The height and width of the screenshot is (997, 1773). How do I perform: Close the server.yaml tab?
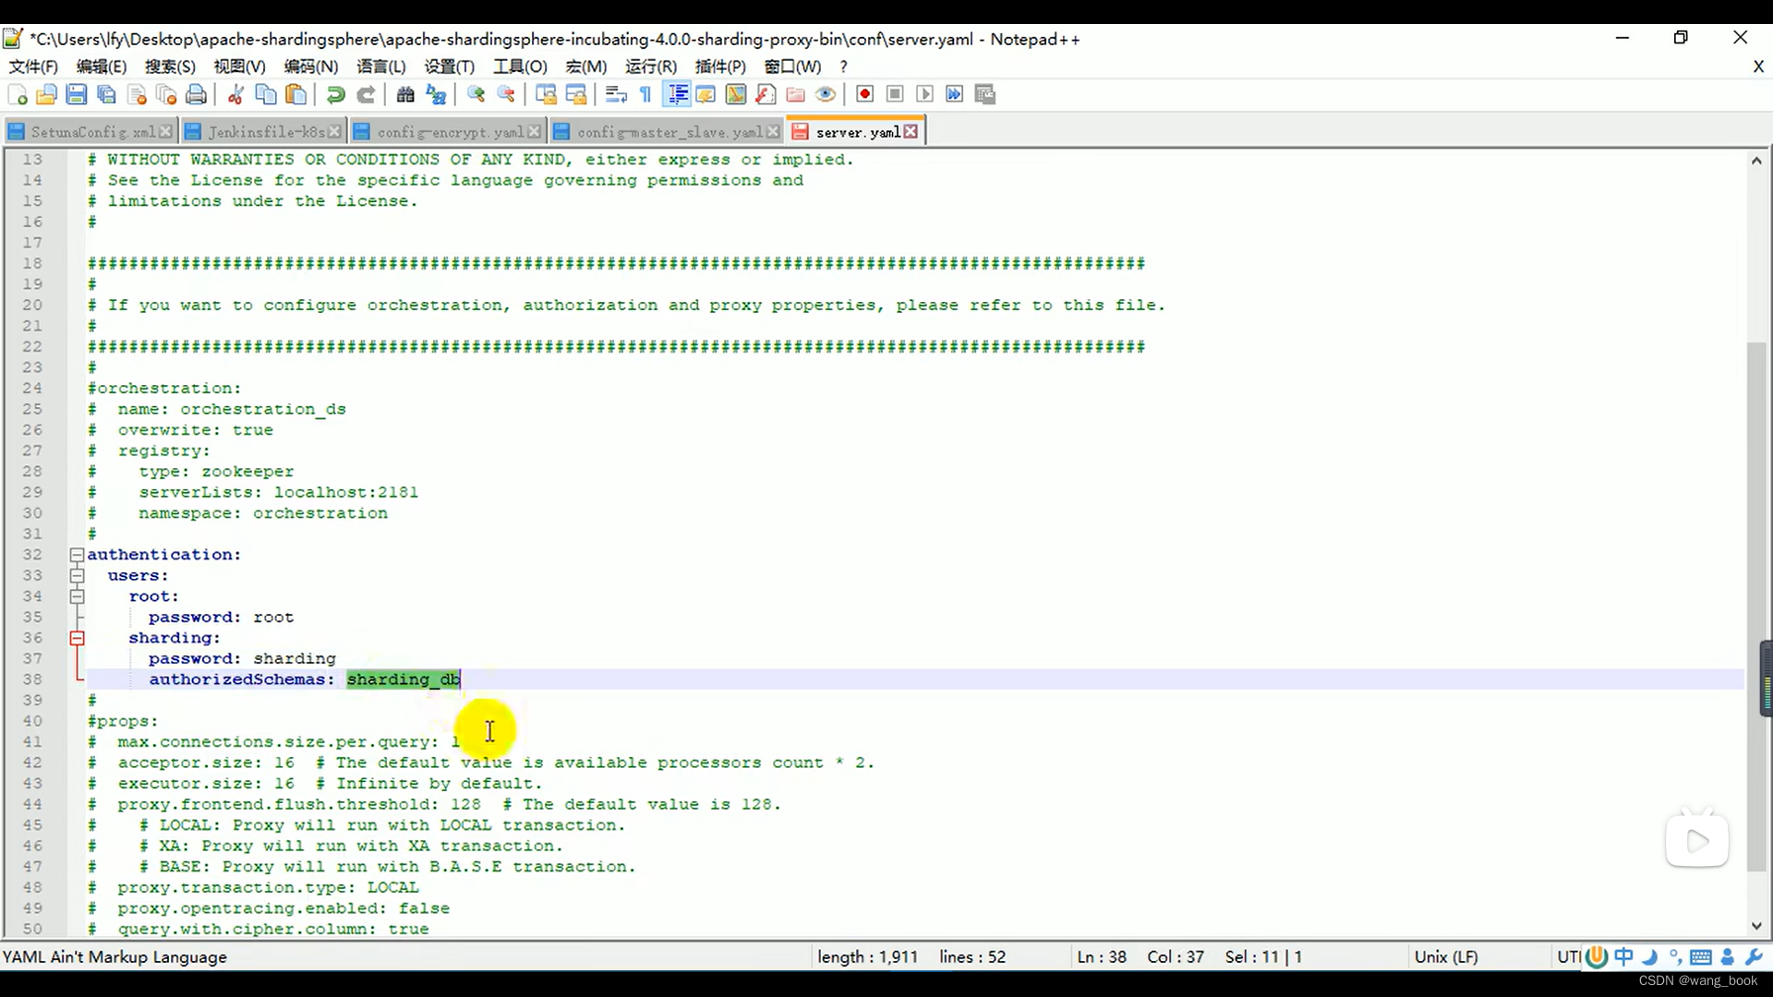(911, 132)
